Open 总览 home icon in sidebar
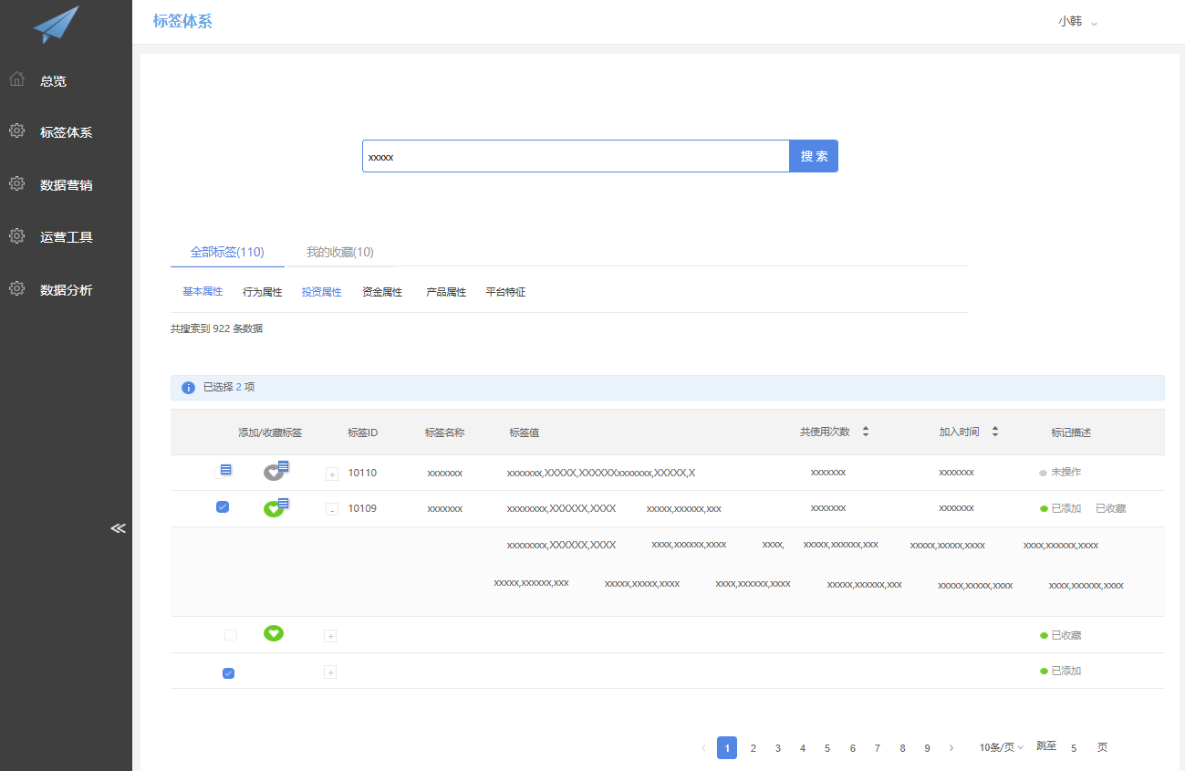1185x771 pixels. click(16, 79)
